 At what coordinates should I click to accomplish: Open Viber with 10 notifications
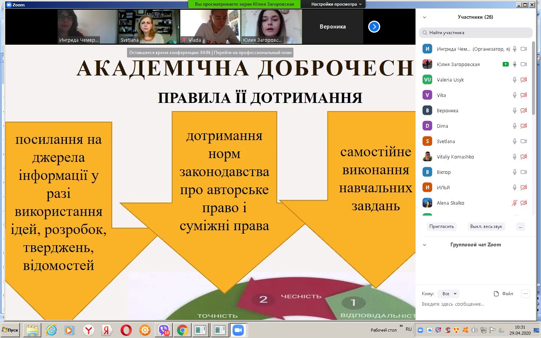(164, 330)
